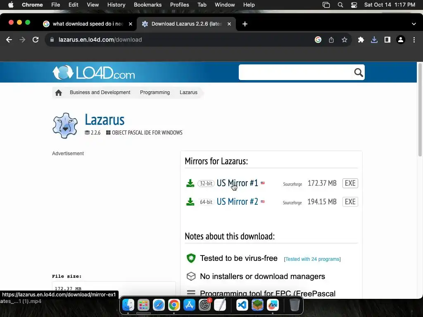Screen dimensions: 423x317
Task: Click the green download icon for Mirror #1
Action: [190, 183]
